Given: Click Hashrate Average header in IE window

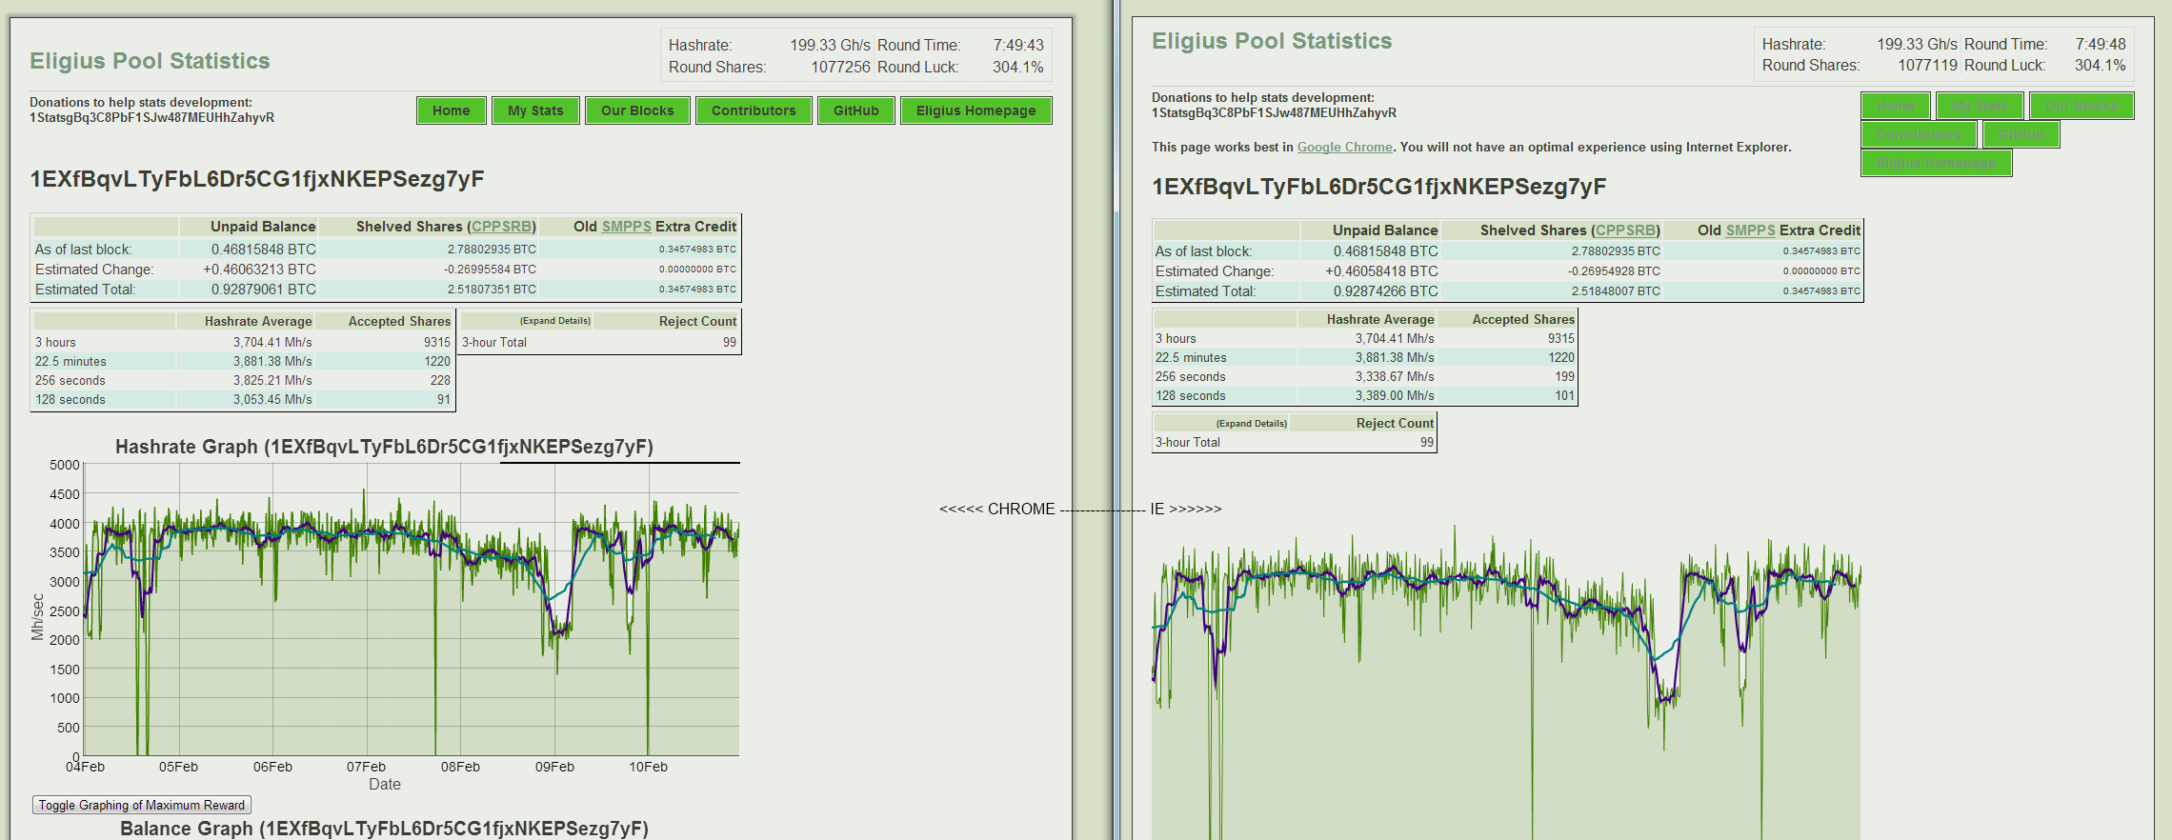Looking at the screenshot, I should pos(1380,320).
